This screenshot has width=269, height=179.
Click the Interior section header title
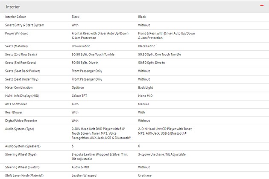13,7
